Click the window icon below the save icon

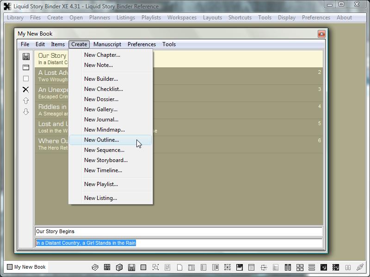26,67
